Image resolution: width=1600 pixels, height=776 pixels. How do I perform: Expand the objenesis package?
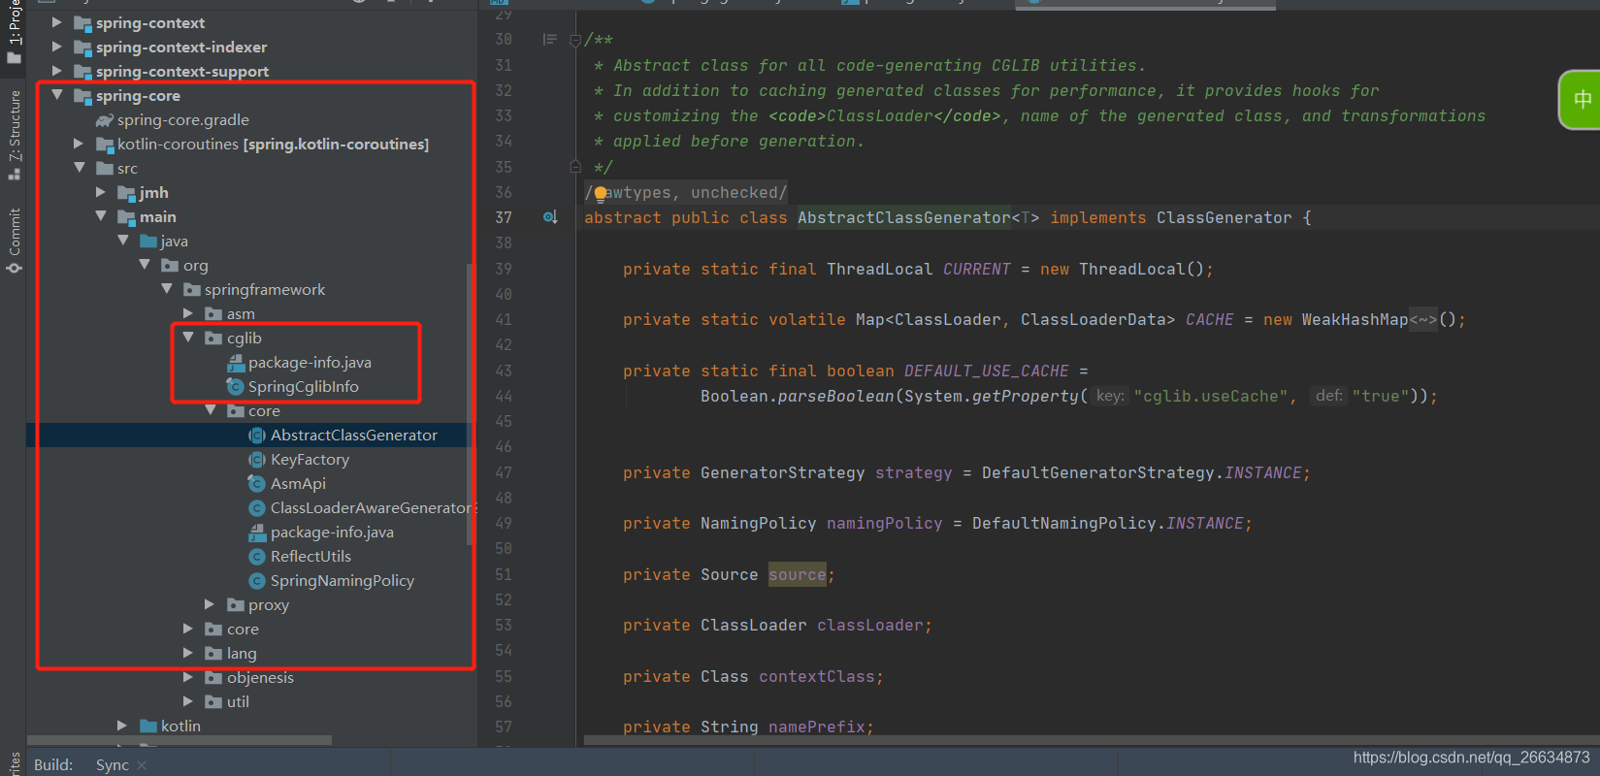tap(188, 677)
